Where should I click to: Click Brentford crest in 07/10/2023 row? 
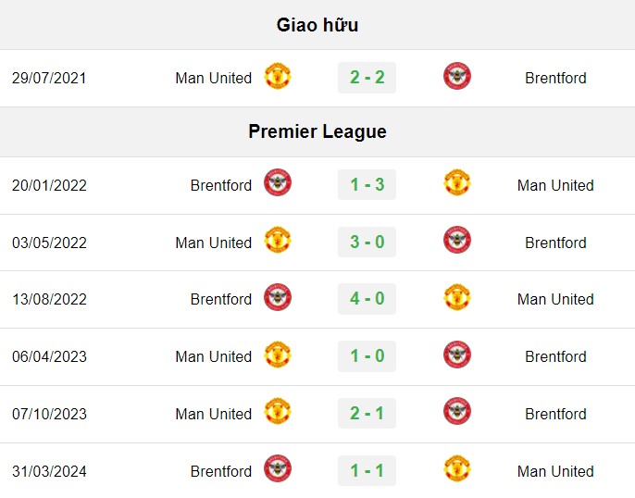[457, 411]
